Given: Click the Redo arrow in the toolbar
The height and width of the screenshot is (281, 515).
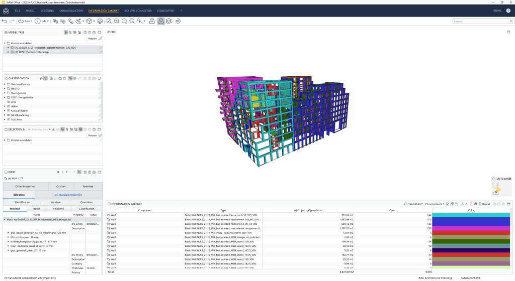Looking at the screenshot, I should [x=12, y=21].
